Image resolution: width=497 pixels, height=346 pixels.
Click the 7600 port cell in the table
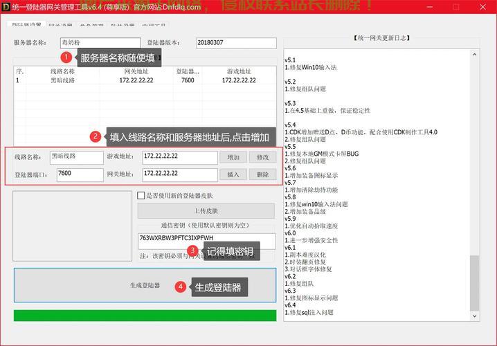188,80
